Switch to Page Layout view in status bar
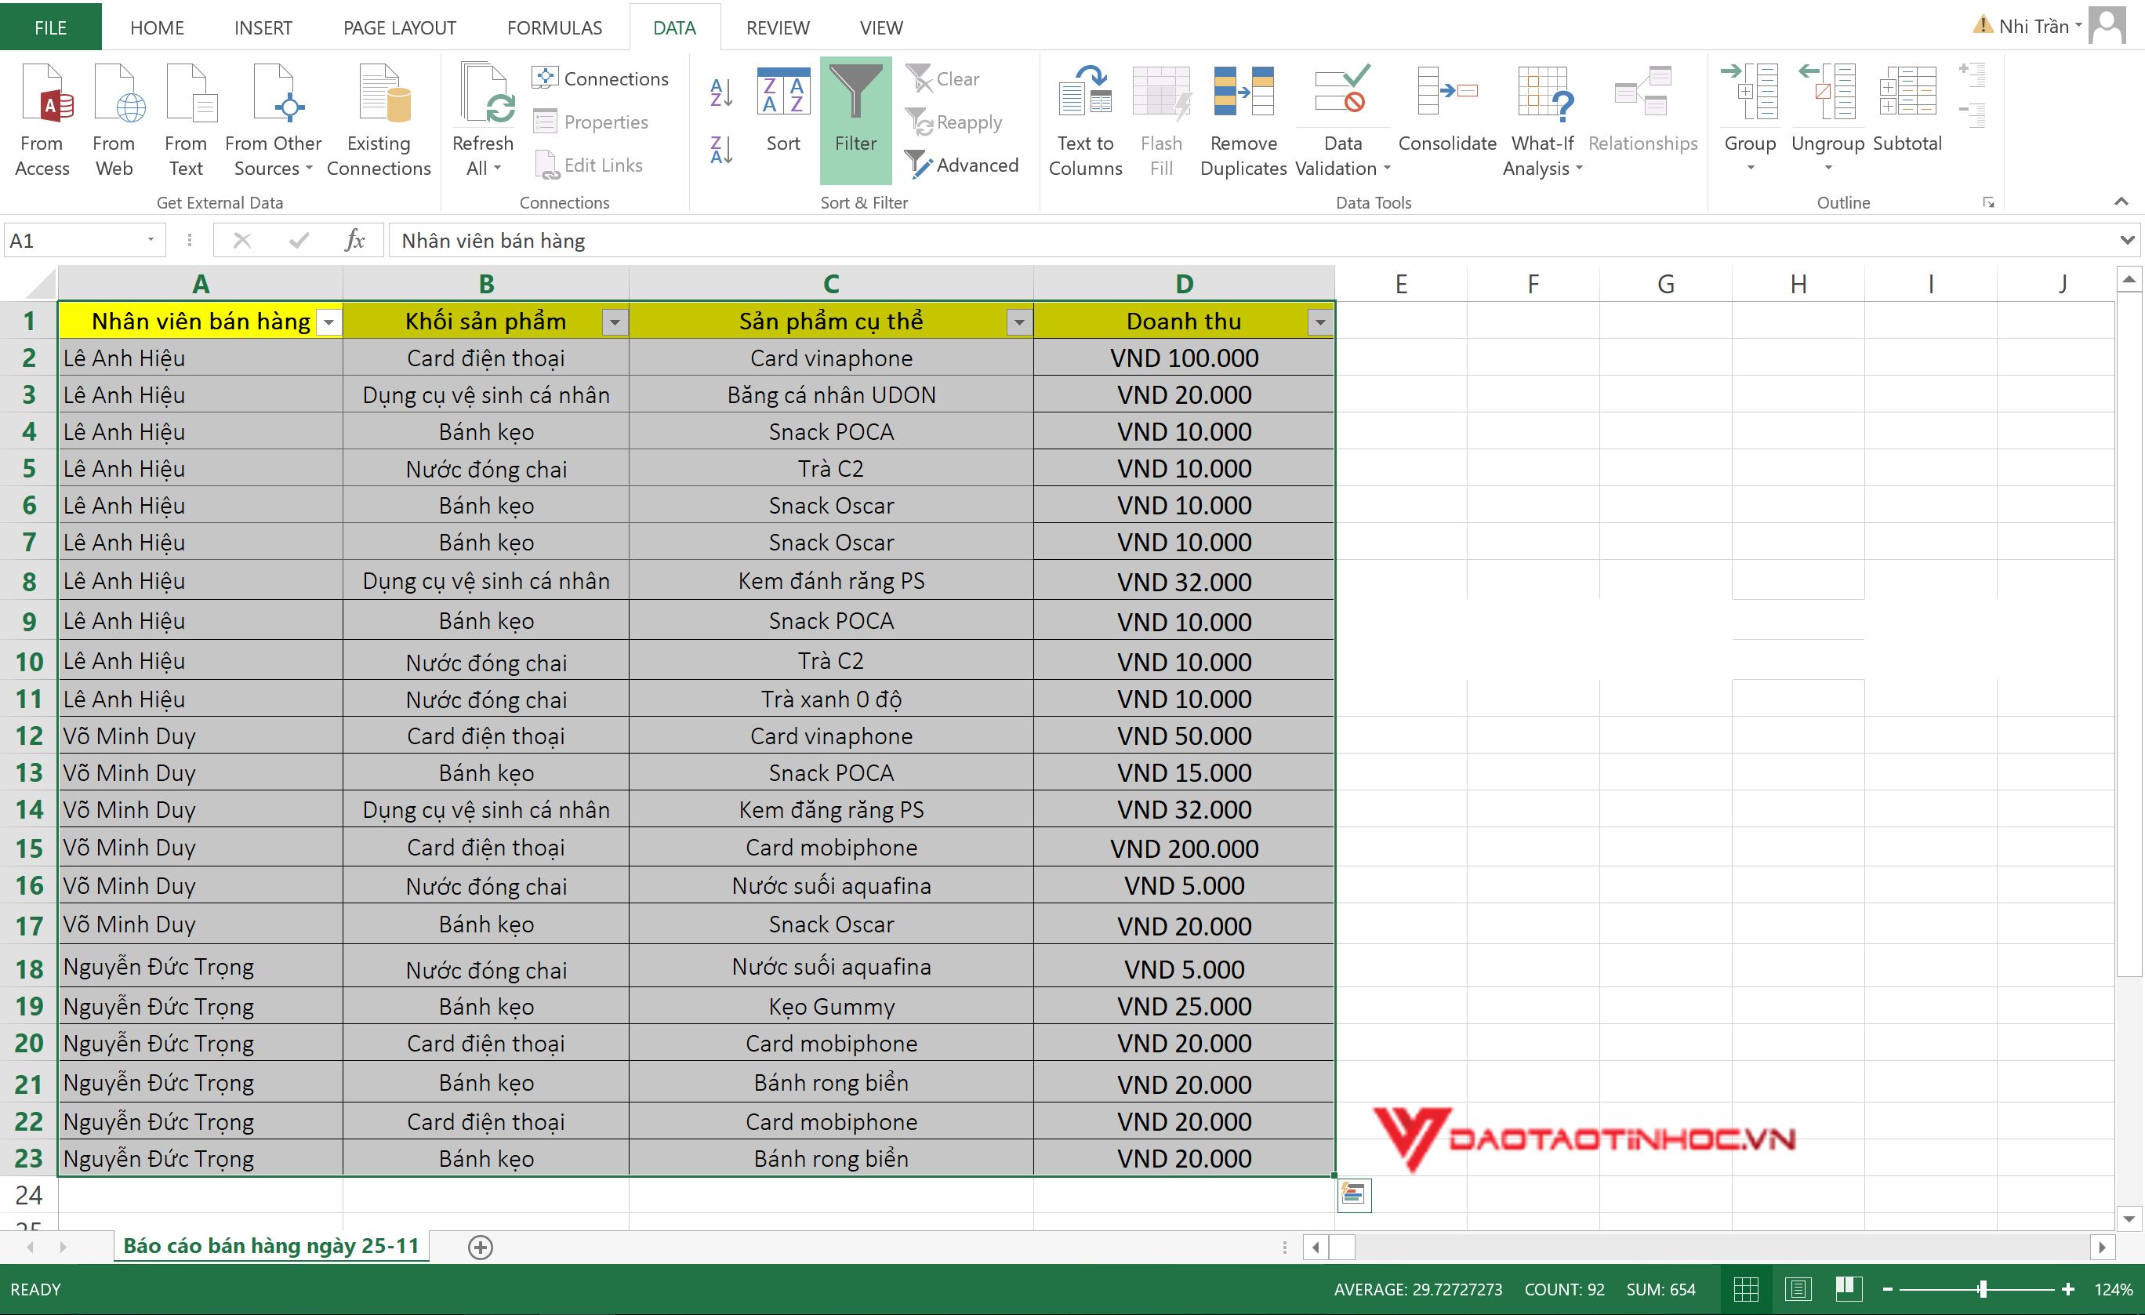This screenshot has height=1315, width=2145. coord(1798,1289)
